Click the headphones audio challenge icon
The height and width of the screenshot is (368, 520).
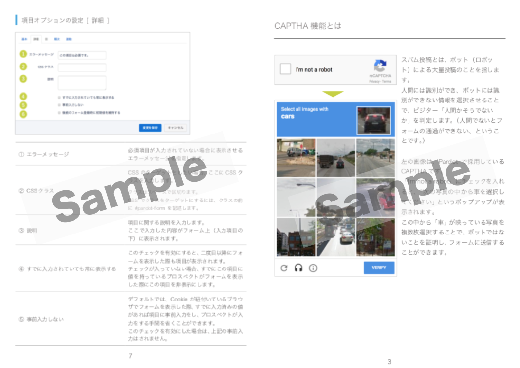298,268
